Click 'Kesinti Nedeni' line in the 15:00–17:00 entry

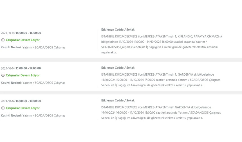tap(33, 83)
